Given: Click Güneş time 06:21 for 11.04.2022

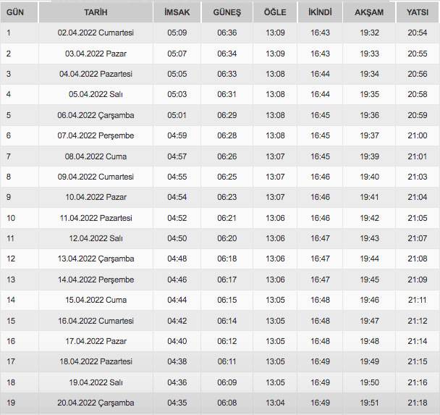Looking at the screenshot, I should [x=227, y=217].
